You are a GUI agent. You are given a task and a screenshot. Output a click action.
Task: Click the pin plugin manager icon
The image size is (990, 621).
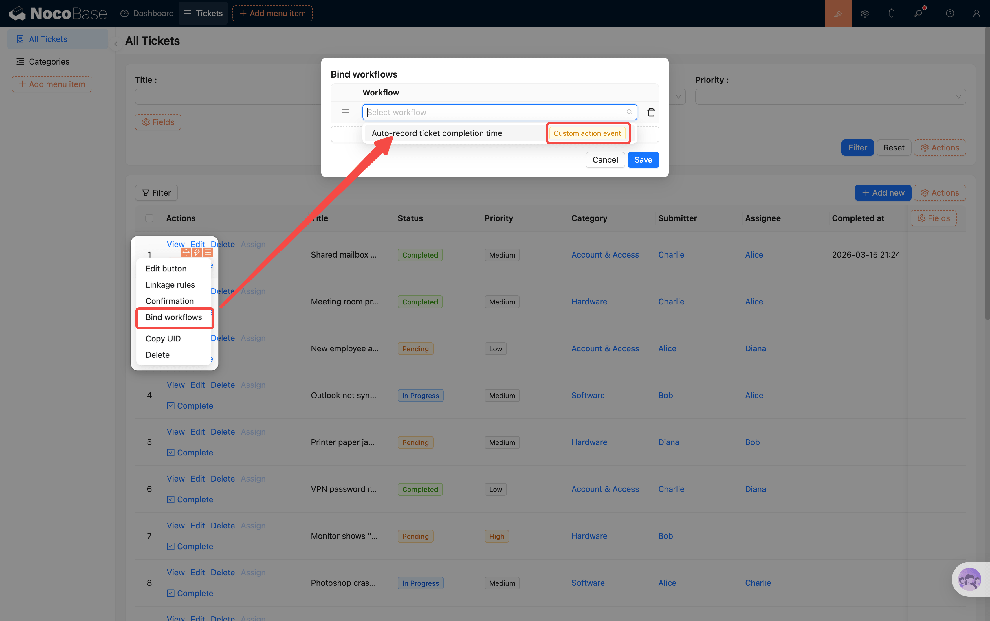tap(918, 14)
